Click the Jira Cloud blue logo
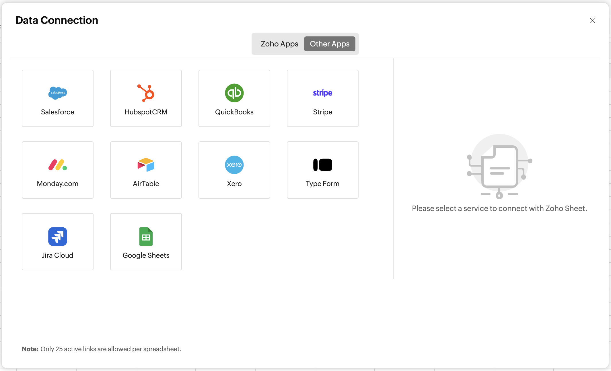This screenshot has height=371, width=611. point(58,237)
